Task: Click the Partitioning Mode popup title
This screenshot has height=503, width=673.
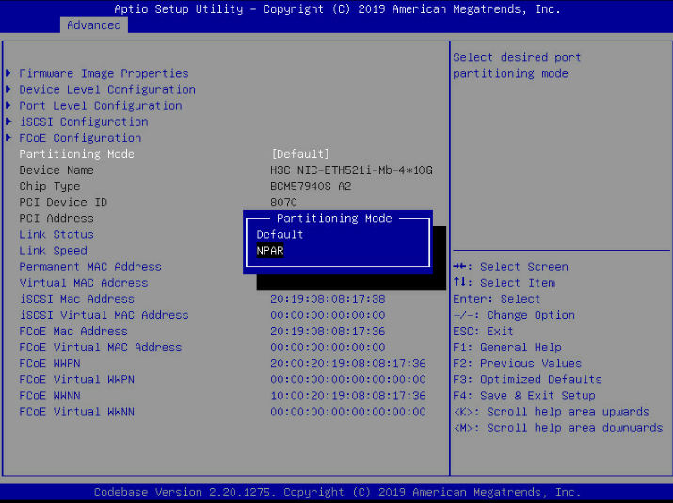Action: click(x=334, y=219)
